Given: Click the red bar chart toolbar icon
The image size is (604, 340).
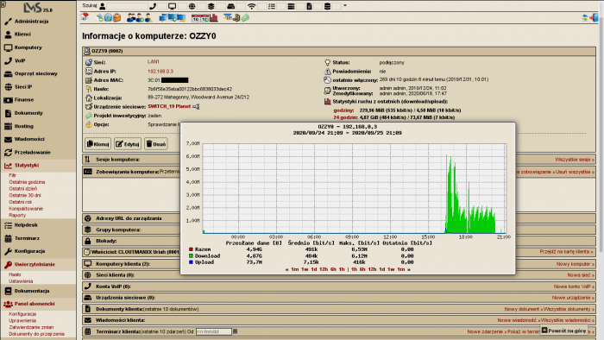Looking at the screenshot, I should coord(213,18).
